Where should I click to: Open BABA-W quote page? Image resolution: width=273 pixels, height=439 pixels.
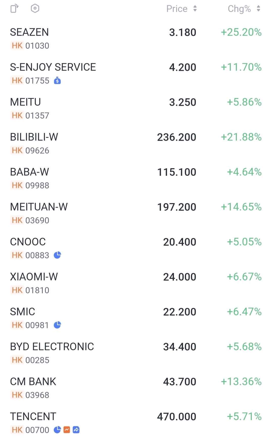coord(136,178)
